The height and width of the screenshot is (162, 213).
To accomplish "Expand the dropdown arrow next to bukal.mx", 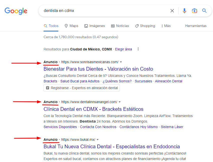I will tap(98, 140).
